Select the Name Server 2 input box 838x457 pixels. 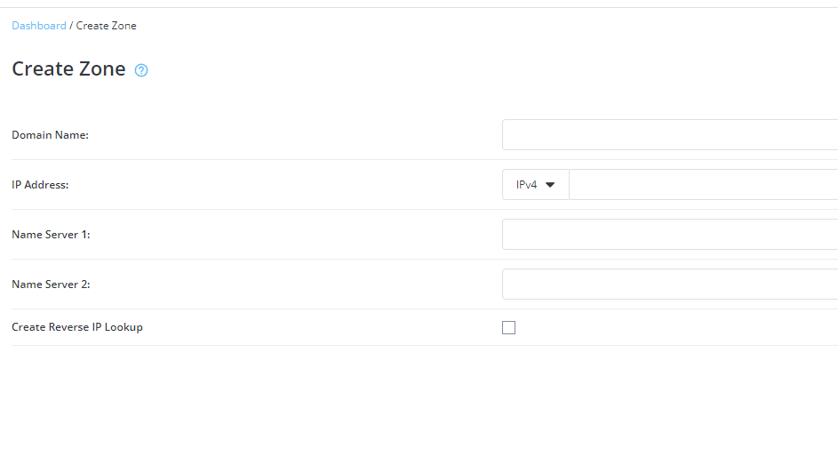pos(670,284)
